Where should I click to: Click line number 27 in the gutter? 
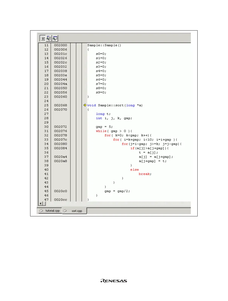(x=46, y=114)
